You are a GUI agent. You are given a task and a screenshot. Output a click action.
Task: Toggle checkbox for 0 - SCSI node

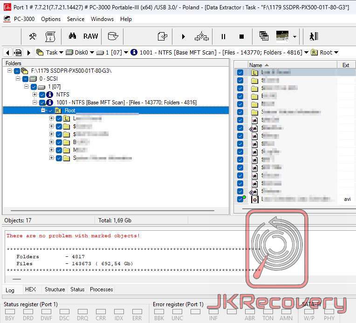tap(25, 79)
